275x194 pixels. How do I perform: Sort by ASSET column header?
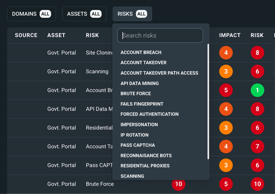click(56, 35)
